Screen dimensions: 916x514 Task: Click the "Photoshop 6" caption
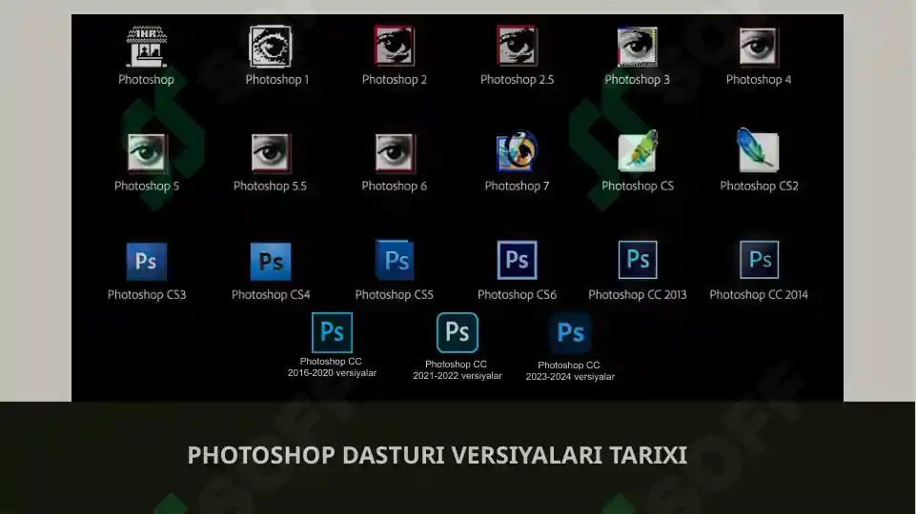pos(395,187)
